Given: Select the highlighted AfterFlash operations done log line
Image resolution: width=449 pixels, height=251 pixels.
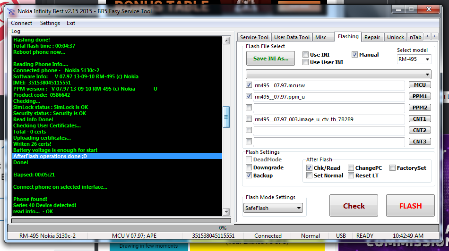Looking at the screenshot, I should click(117, 156).
